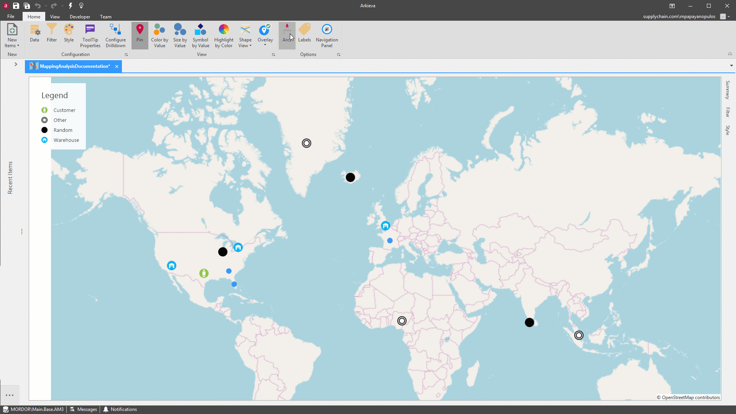This screenshot has width=736, height=414.
Task: Select the blue dot marker in France
Action: point(390,241)
